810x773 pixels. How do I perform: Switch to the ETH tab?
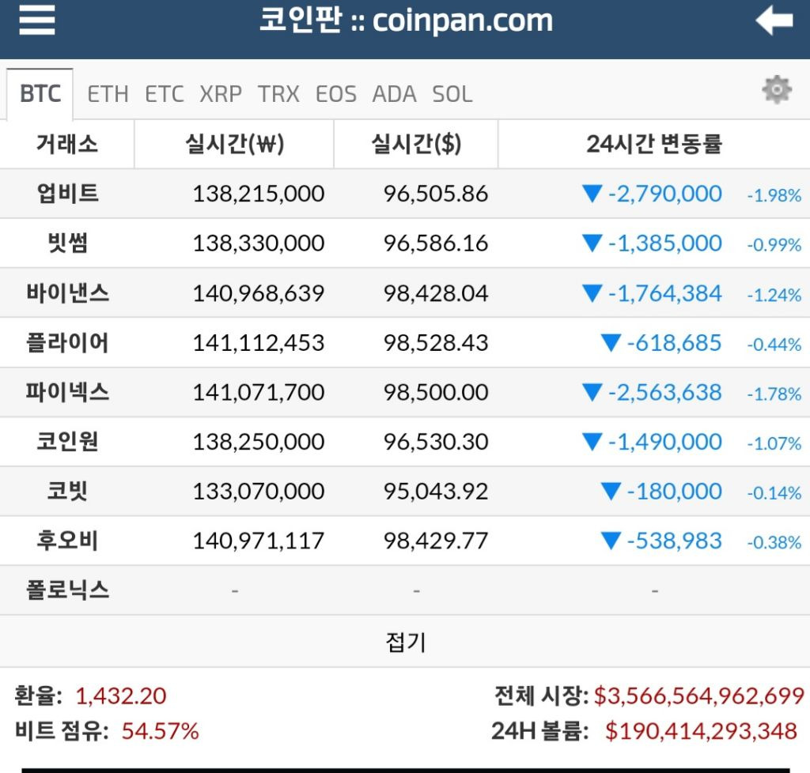click(109, 94)
